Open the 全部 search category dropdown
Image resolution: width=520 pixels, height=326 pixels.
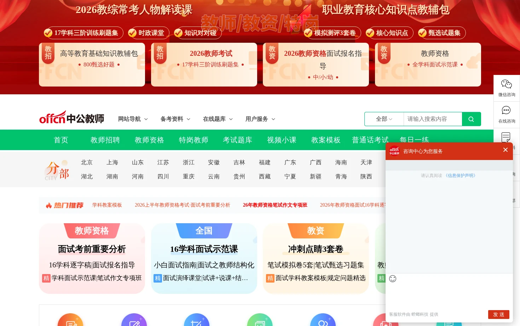click(384, 119)
